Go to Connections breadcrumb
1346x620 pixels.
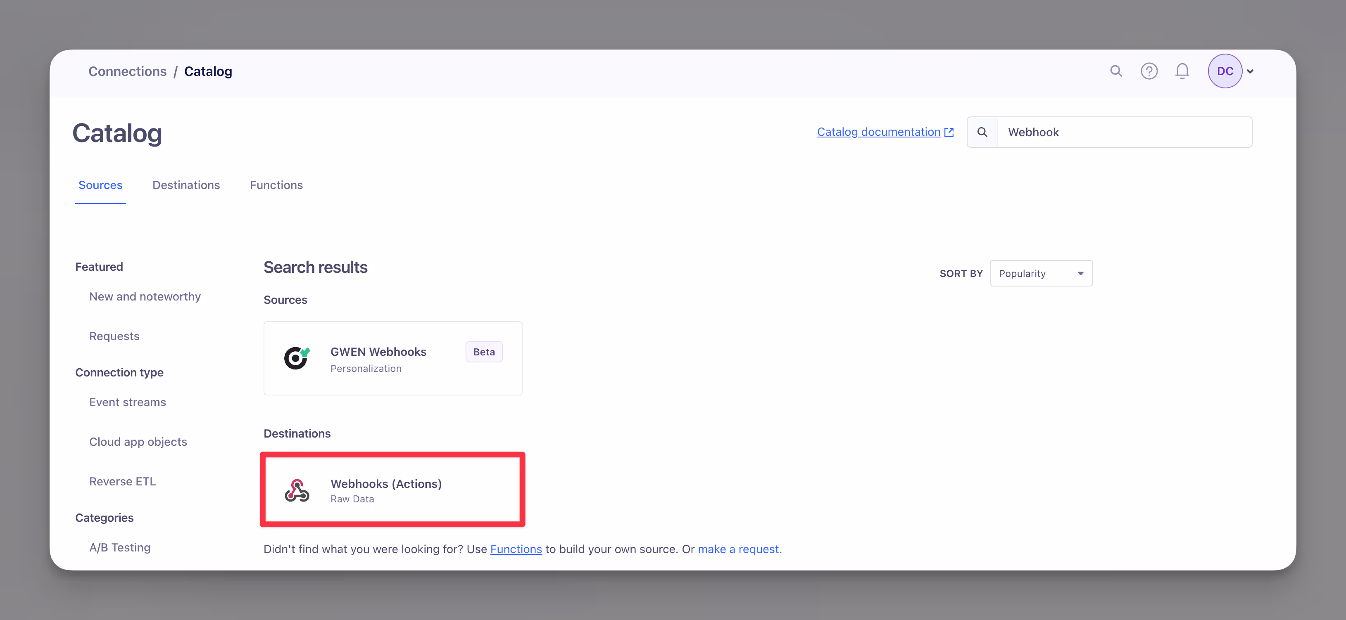(x=128, y=71)
